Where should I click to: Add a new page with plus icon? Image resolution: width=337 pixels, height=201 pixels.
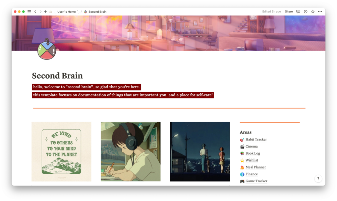pyautogui.click(x=45, y=12)
